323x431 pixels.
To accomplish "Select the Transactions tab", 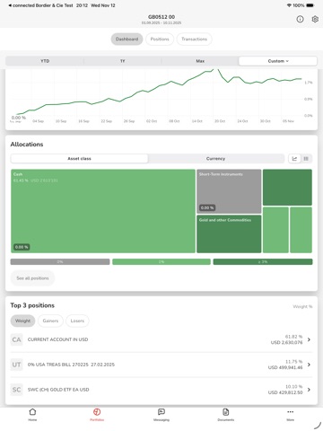I will tap(195, 40).
